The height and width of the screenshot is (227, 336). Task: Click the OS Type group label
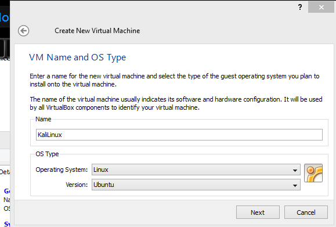click(x=47, y=154)
